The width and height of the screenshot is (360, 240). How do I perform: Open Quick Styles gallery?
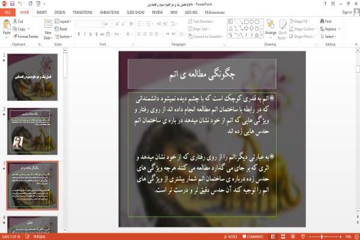[x=283, y=29]
